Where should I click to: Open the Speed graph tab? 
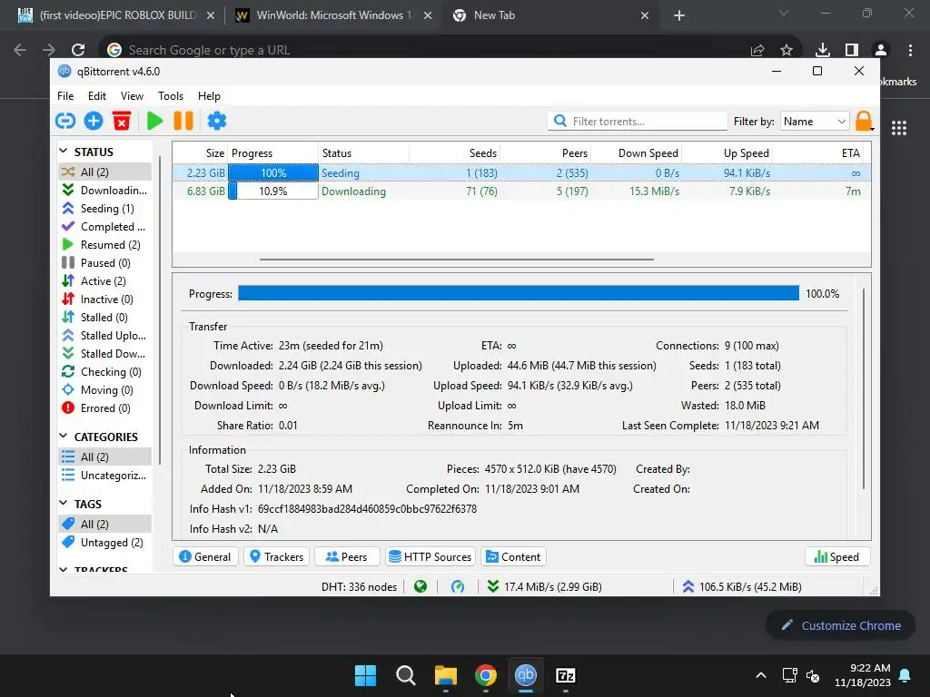(836, 557)
